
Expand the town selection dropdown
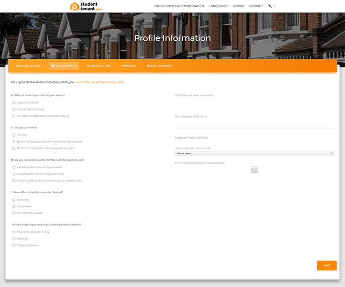(x=255, y=154)
